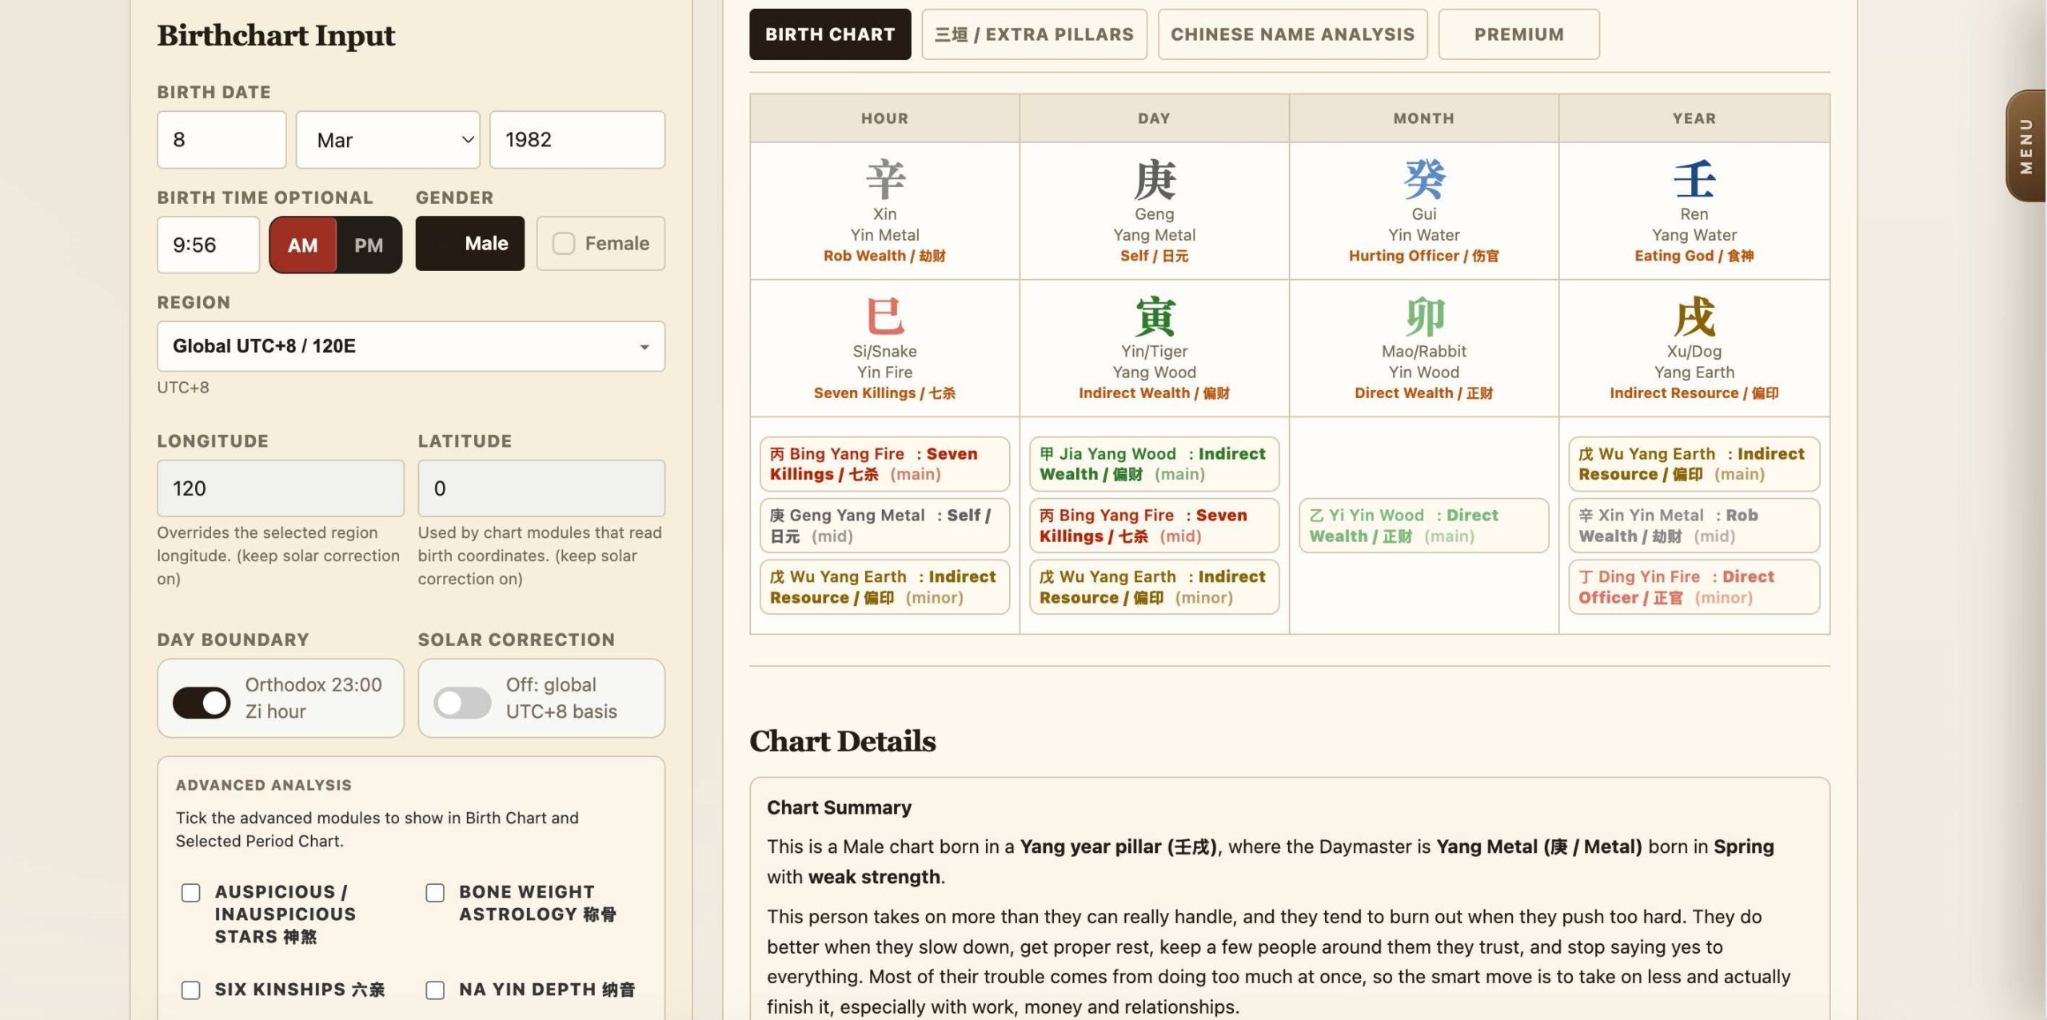2047x1020 pixels.
Task: Click Direct Wealth / 正财 under Mao/Rabbit
Action: click(x=1423, y=393)
